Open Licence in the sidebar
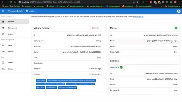The height and width of the screenshot is (102, 182). click(x=15, y=63)
